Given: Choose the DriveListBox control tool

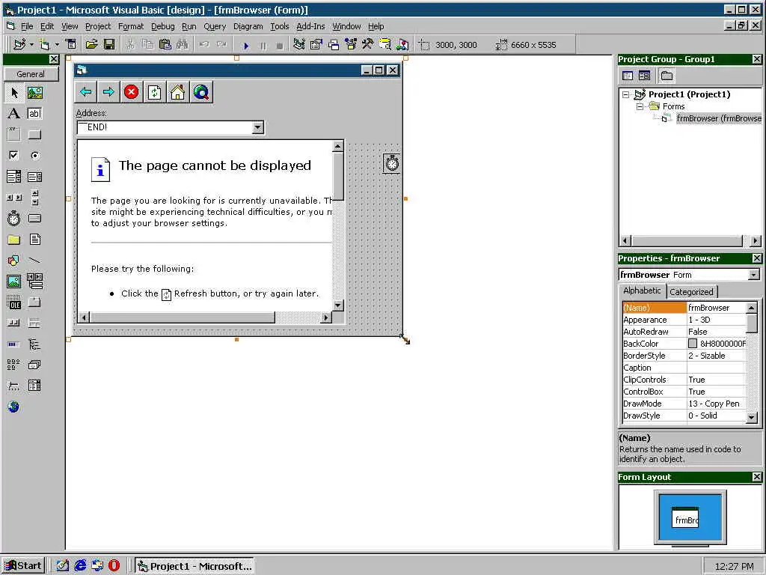Looking at the screenshot, I should 34,218.
